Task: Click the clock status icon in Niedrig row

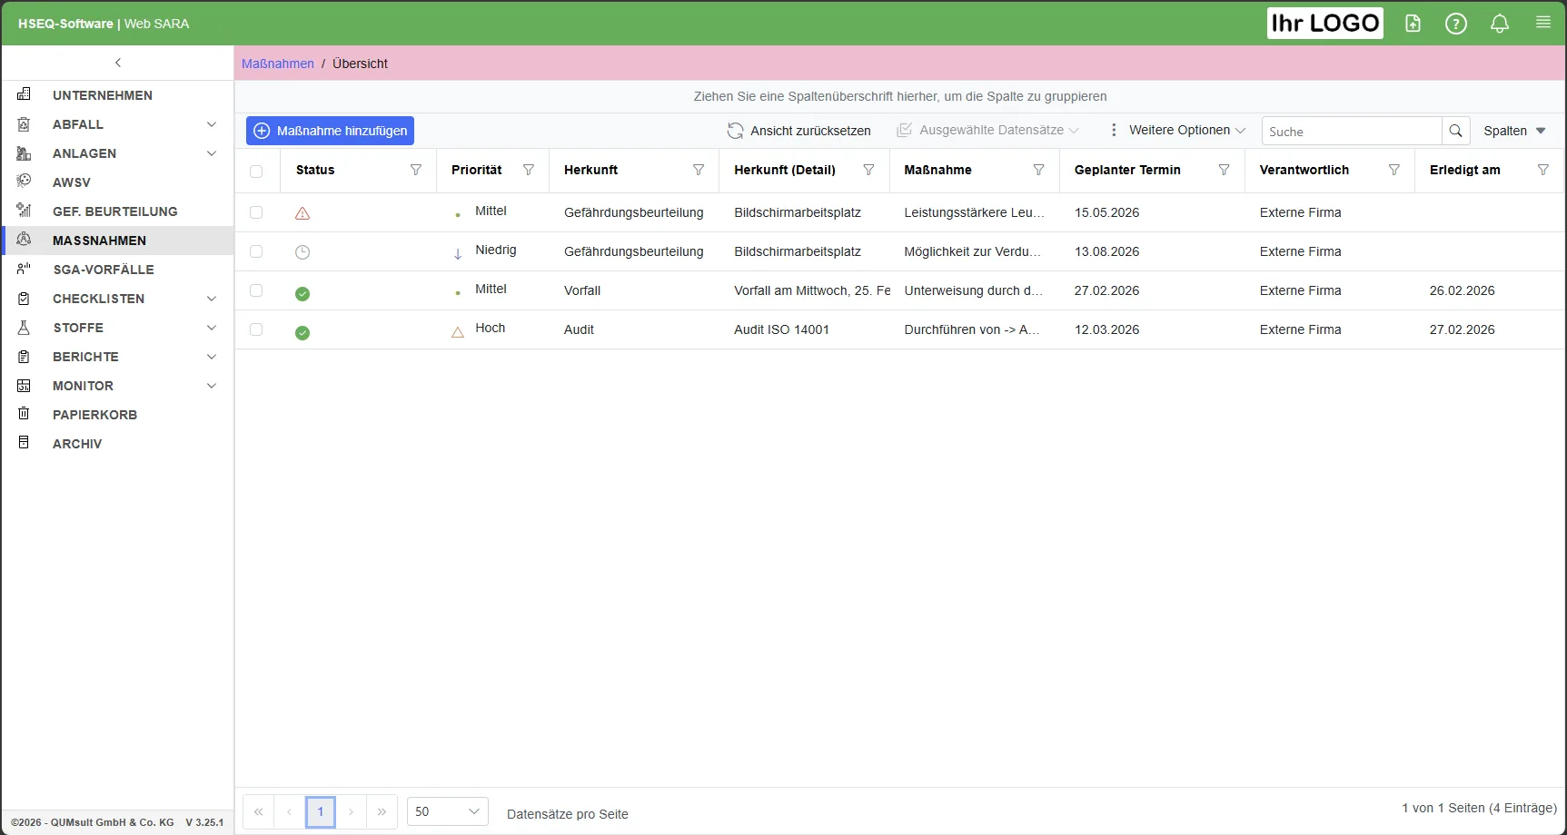Action: coord(302,252)
